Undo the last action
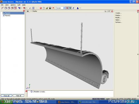Screen dimensions: 139x104 [30, 8]
